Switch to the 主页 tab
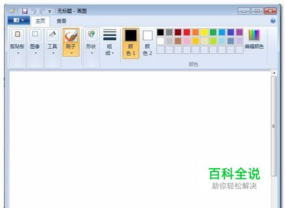 click(40, 21)
